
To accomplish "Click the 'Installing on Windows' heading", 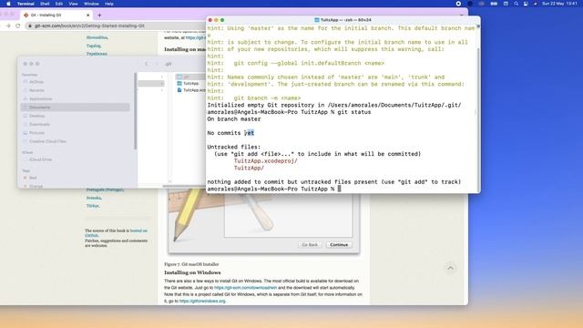I will 192,272.
